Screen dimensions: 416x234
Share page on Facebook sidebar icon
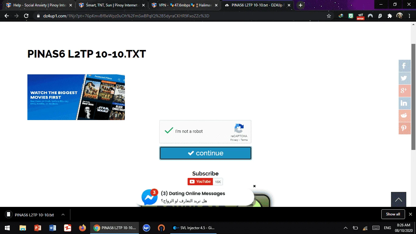coord(405,66)
